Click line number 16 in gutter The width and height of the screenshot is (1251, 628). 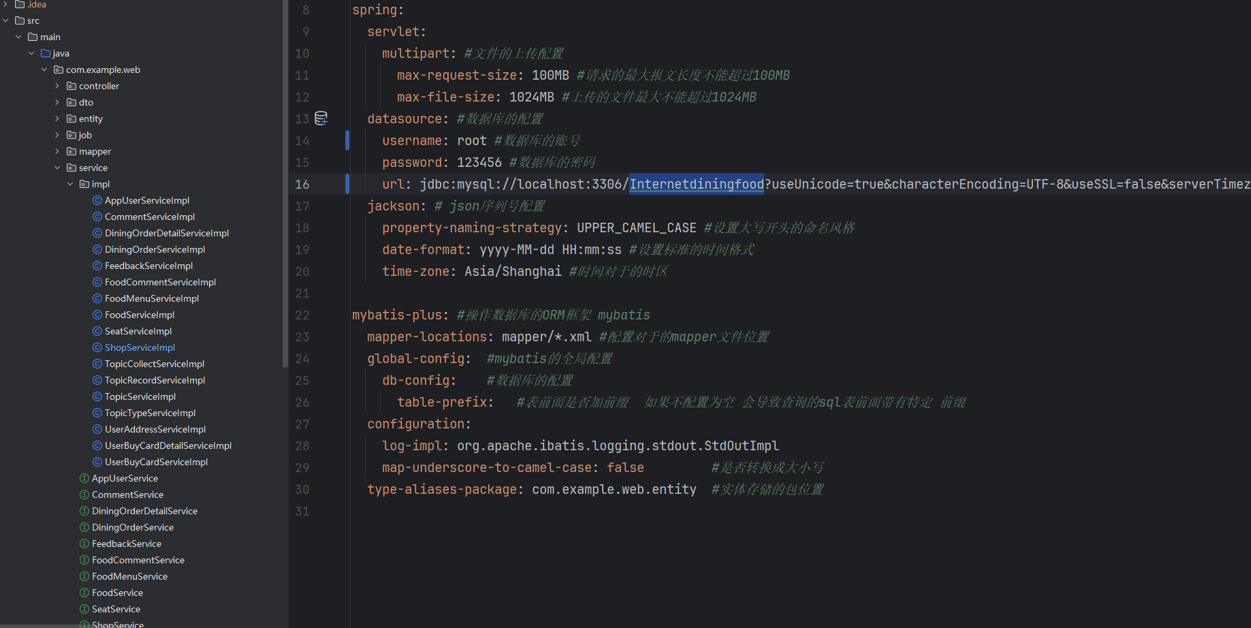302,184
